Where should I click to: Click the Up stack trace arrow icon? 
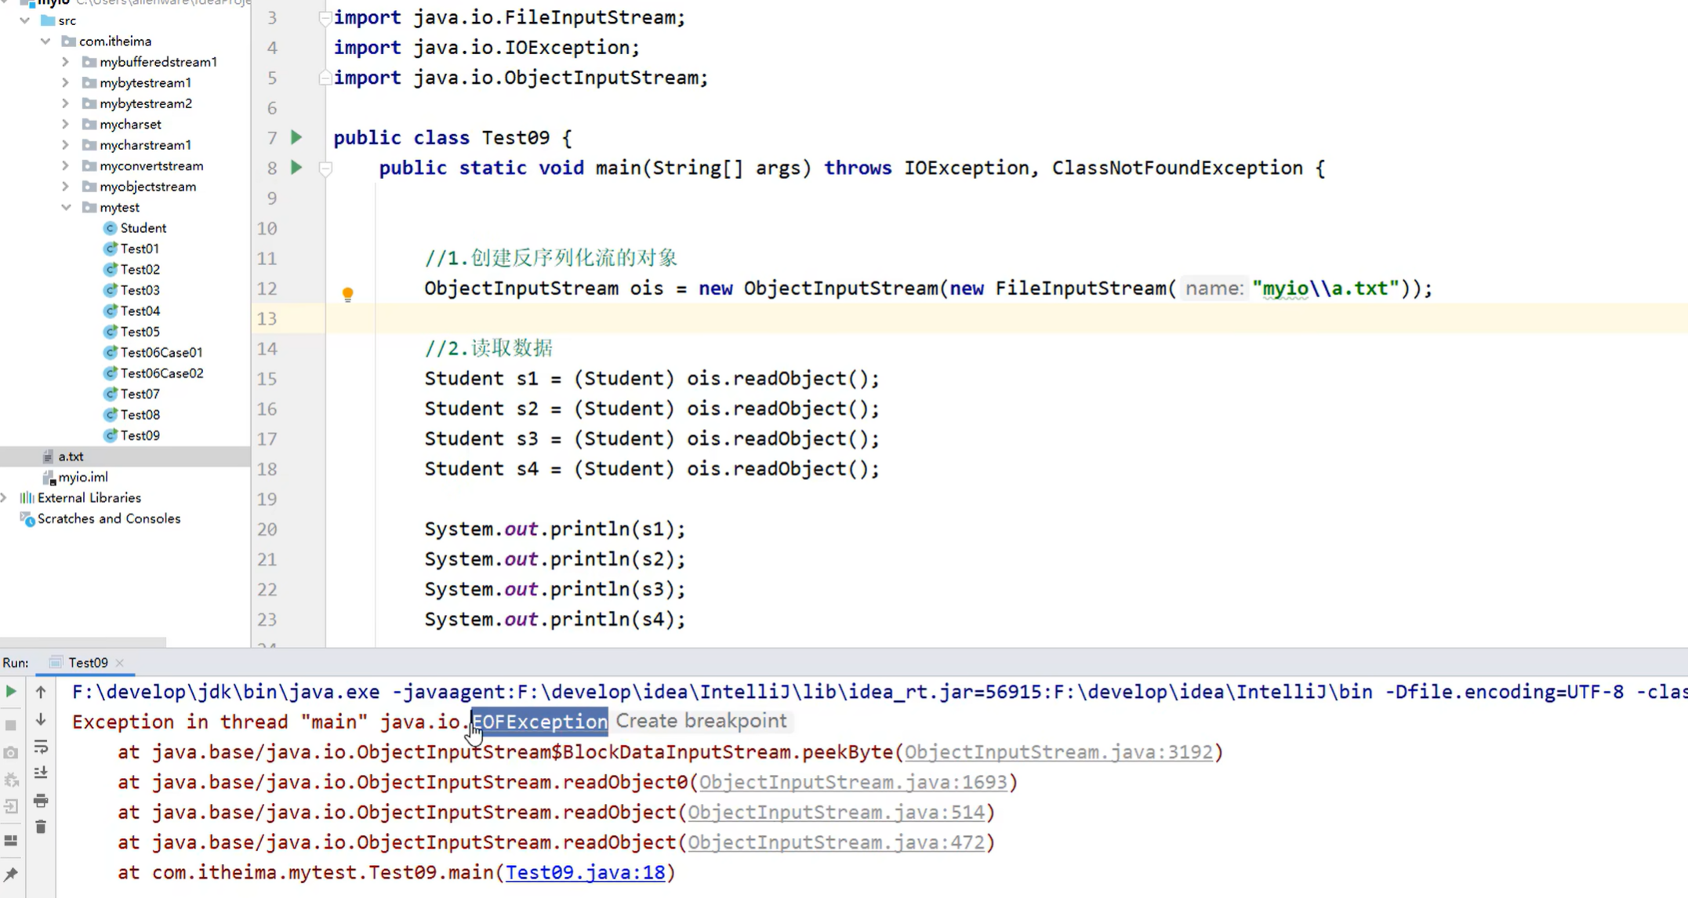point(41,692)
